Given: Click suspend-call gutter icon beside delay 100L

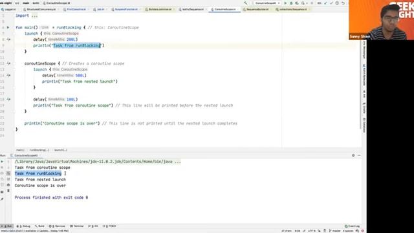Looking at the screenshot, I should (x=8, y=99).
